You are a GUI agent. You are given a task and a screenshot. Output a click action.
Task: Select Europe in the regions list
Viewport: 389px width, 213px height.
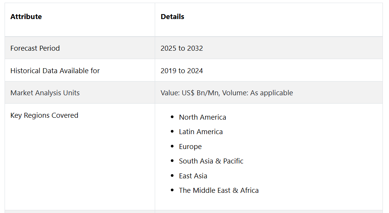pyautogui.click(x=190, y=146)
